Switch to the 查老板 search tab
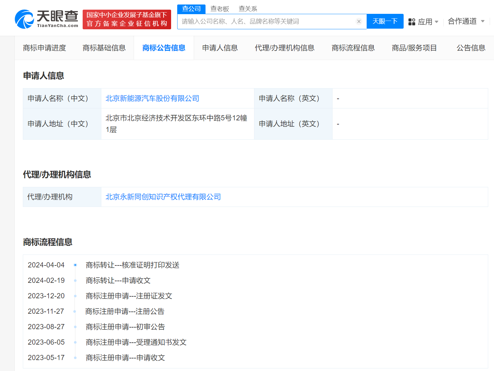Image resolution: width=494 pixels, height=371 pixels. click(220, 9)
